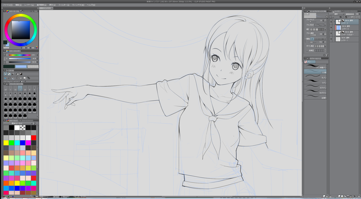
Task: Select the second highlighted icon in the tool palette
Action: (x=9, y=74)
